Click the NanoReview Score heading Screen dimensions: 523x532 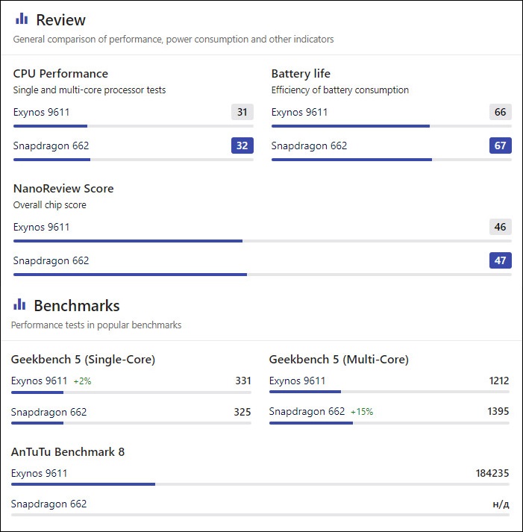pos(63,189)
